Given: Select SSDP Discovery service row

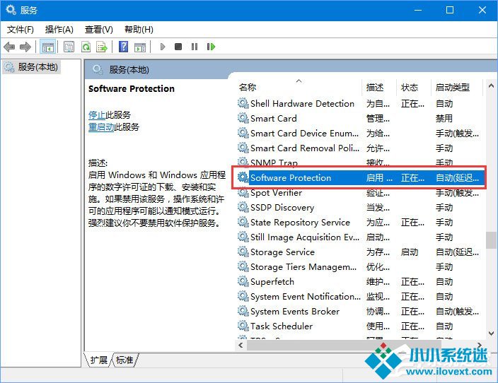Looking at the screenshot, I should (360, 208).
